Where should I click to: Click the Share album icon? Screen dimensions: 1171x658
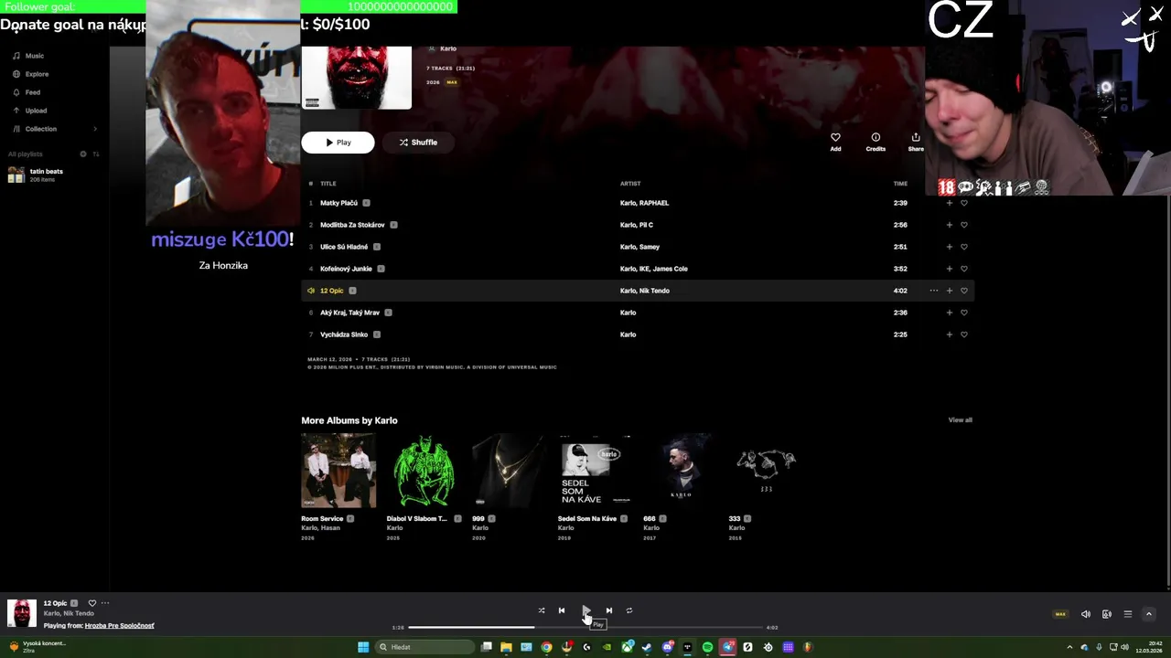916,138
